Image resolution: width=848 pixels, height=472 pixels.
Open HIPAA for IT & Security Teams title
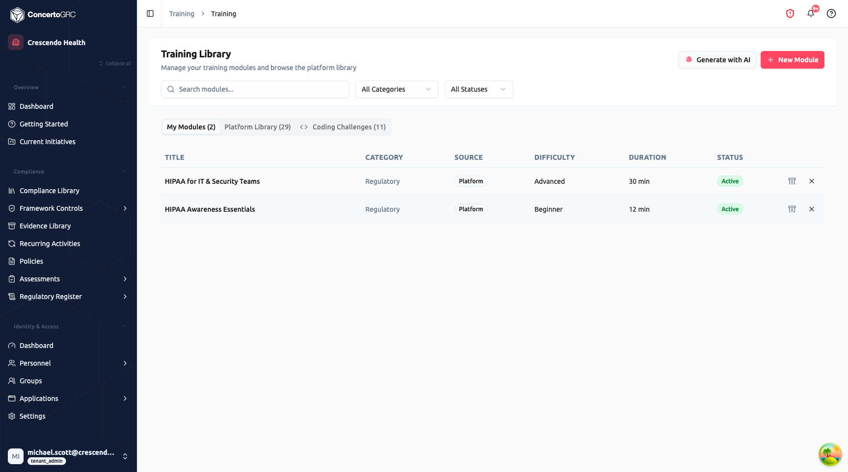click(x=212, y=181)
